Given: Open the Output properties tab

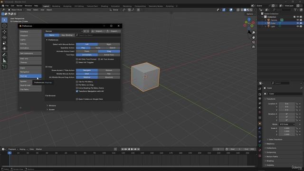Looking at the screenshot, I should pos(260,99).
